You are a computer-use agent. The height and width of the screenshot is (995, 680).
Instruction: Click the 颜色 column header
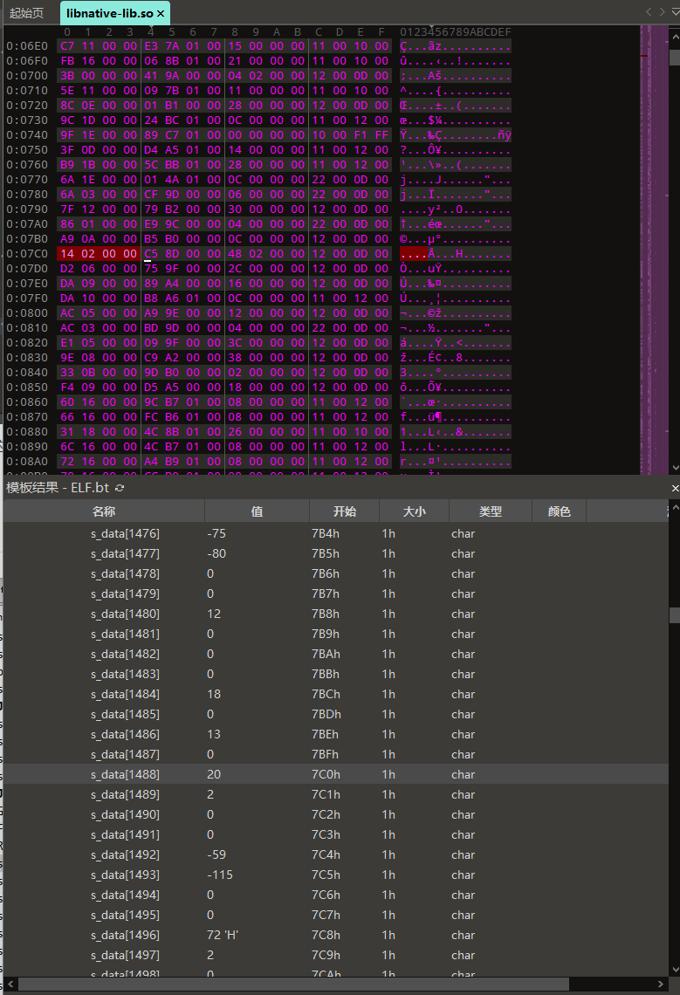pos(559,511)
